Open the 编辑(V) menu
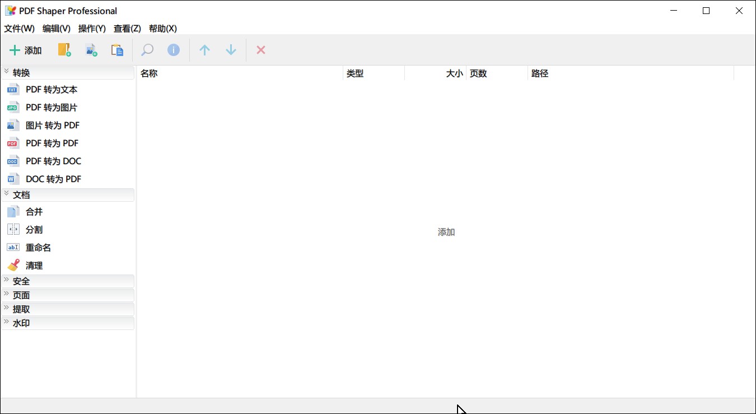The image size is (756, 414). click(x=57, y=29)
